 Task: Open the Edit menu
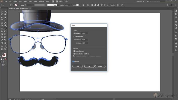(x=10, y=1)
